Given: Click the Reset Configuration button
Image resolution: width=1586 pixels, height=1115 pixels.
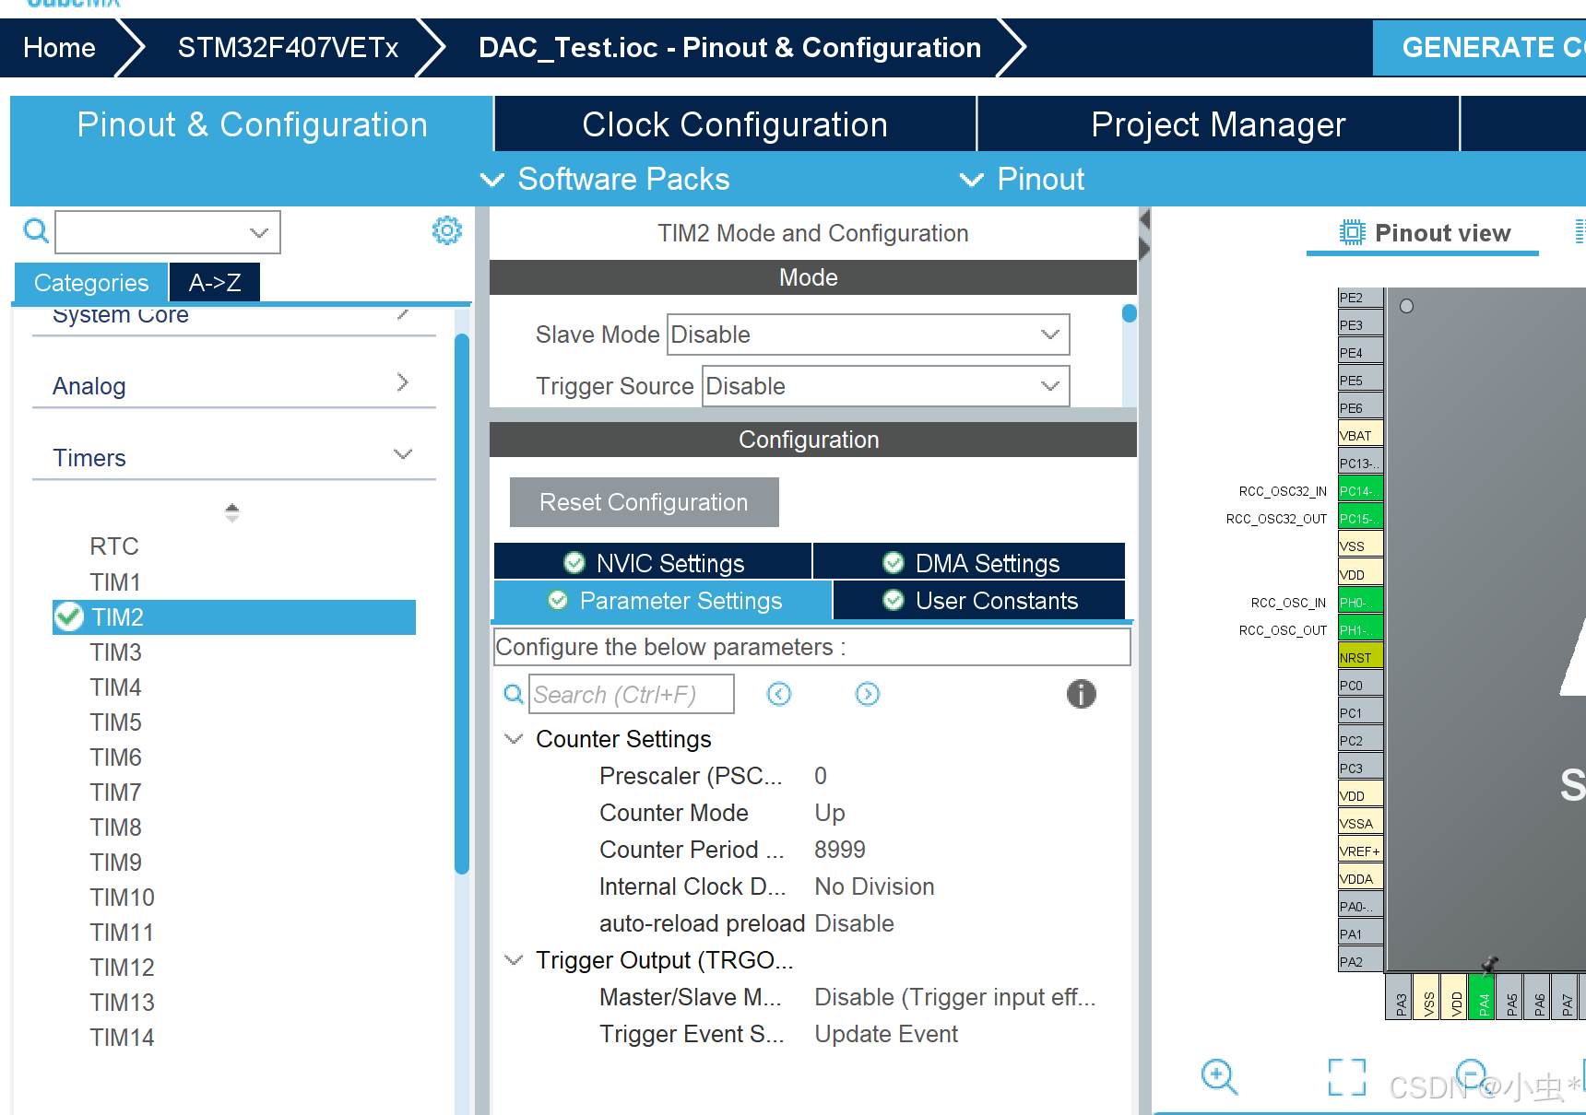Looking at the screenshot, I should click(644, 502).
